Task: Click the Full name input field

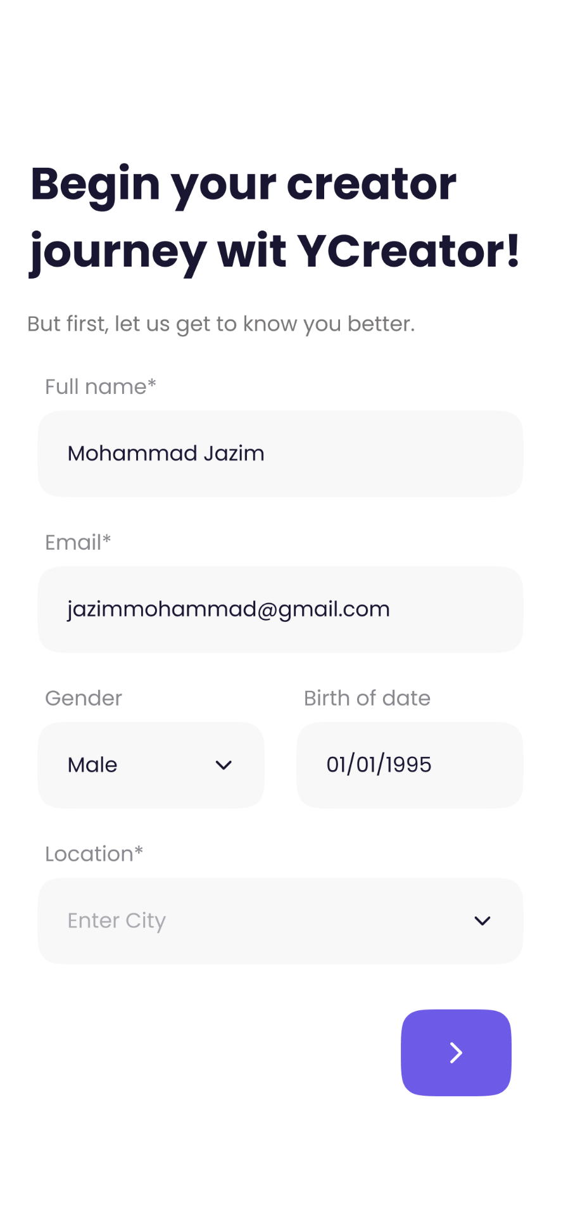Action: point(280,453)
